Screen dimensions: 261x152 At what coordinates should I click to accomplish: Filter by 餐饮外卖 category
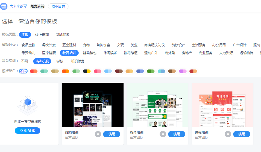point(49,45)
